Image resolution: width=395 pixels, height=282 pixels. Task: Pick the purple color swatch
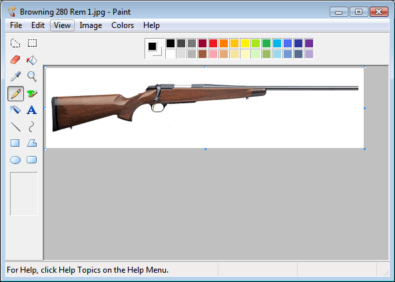[x=309, y=43]
